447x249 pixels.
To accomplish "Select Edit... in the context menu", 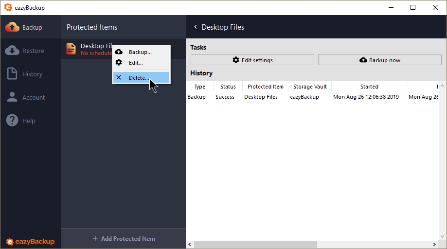I will tap(136, 63).
